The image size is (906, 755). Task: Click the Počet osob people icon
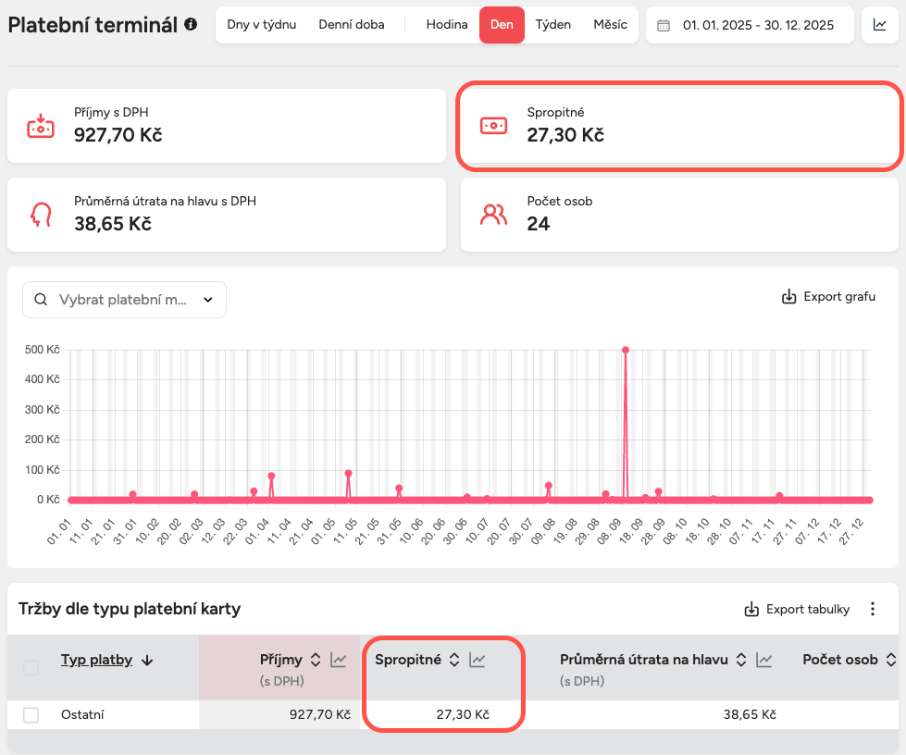click(x=493, y=215)
